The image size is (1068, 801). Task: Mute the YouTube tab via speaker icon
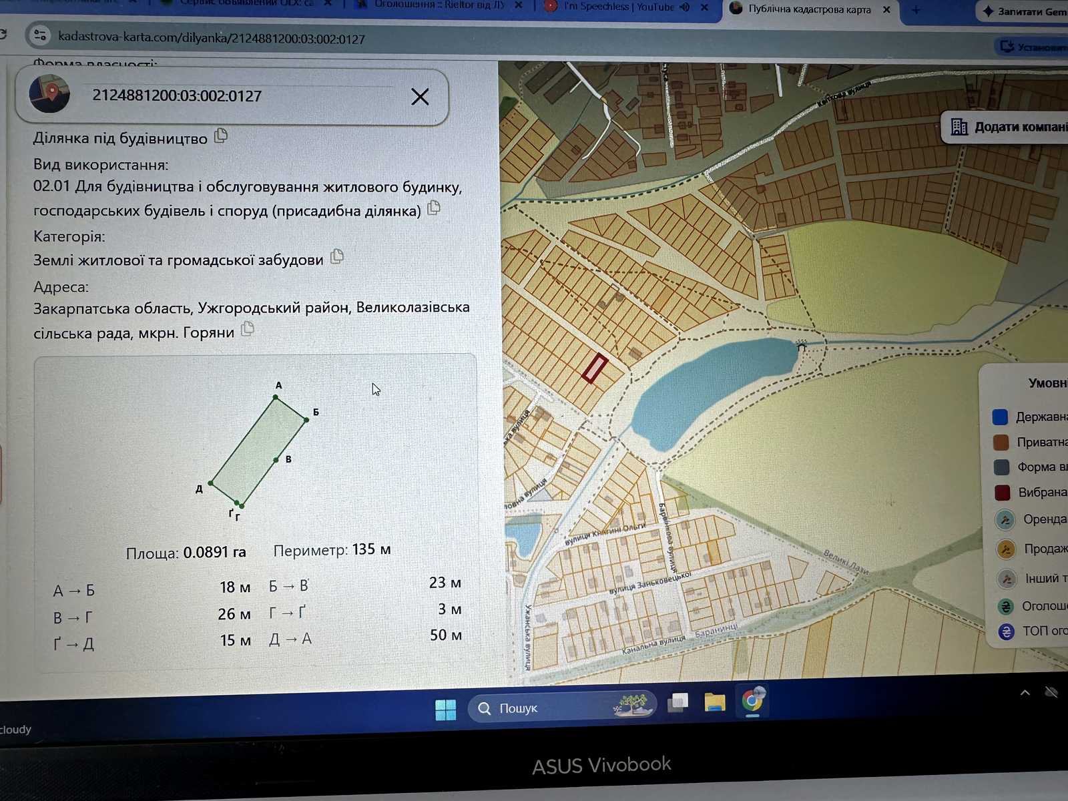[x=685, y=7]
